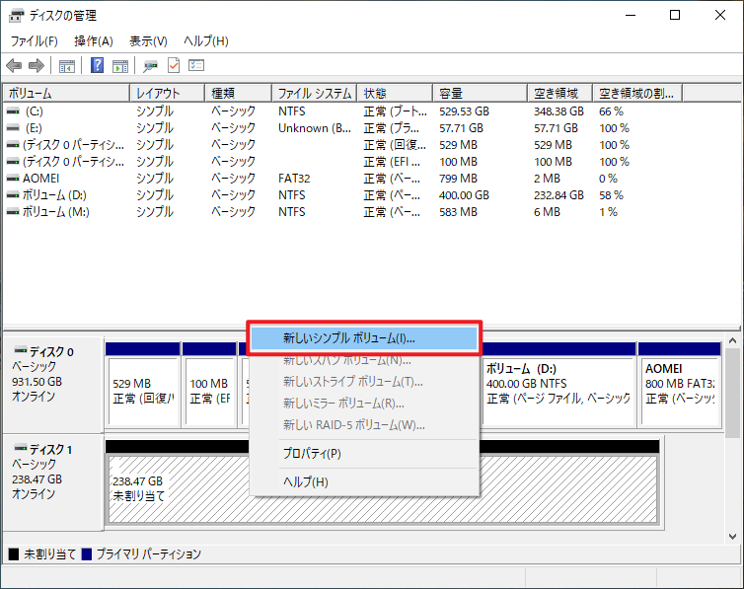
Task: Toggle the show/hide console tree icon
Action: point(67,66)
